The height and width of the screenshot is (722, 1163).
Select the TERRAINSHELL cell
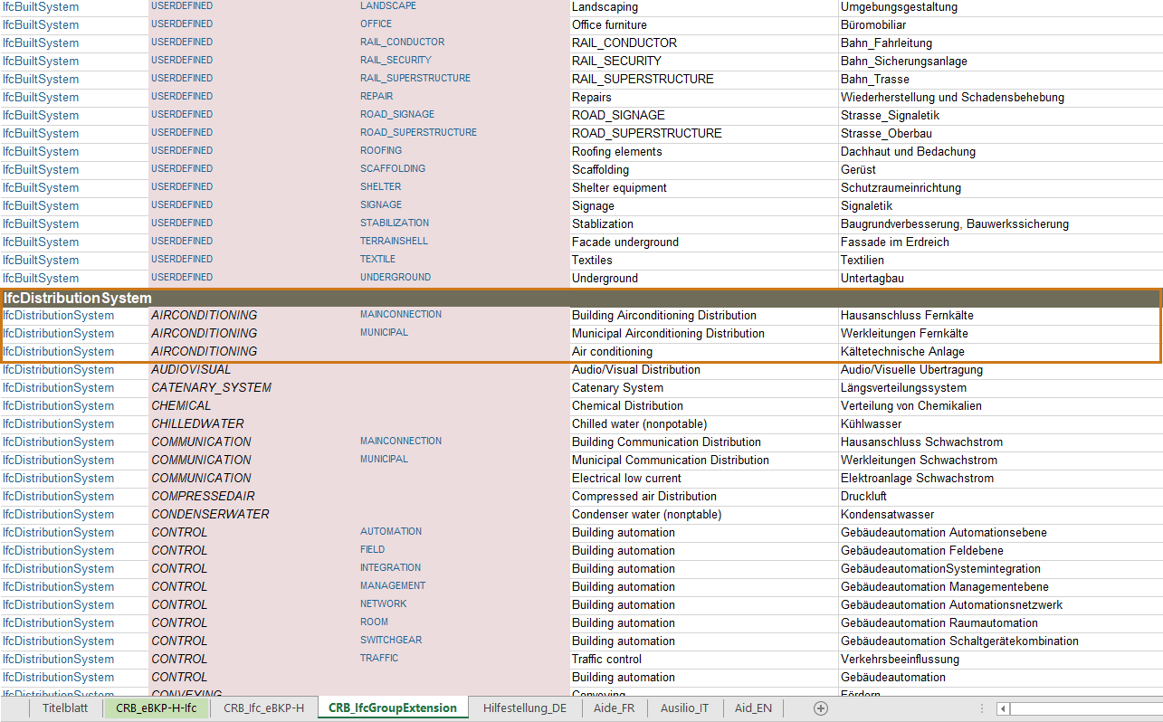pyautogui.click(x=463, y=242)
